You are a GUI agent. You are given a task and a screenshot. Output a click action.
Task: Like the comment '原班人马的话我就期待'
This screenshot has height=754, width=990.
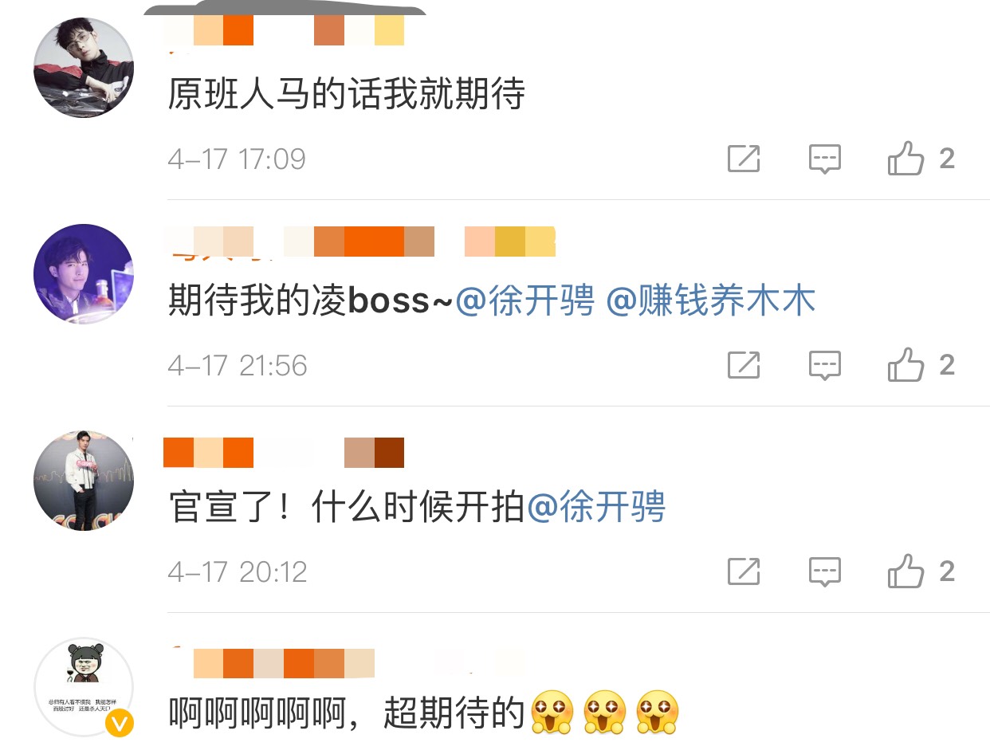point(921,158)
